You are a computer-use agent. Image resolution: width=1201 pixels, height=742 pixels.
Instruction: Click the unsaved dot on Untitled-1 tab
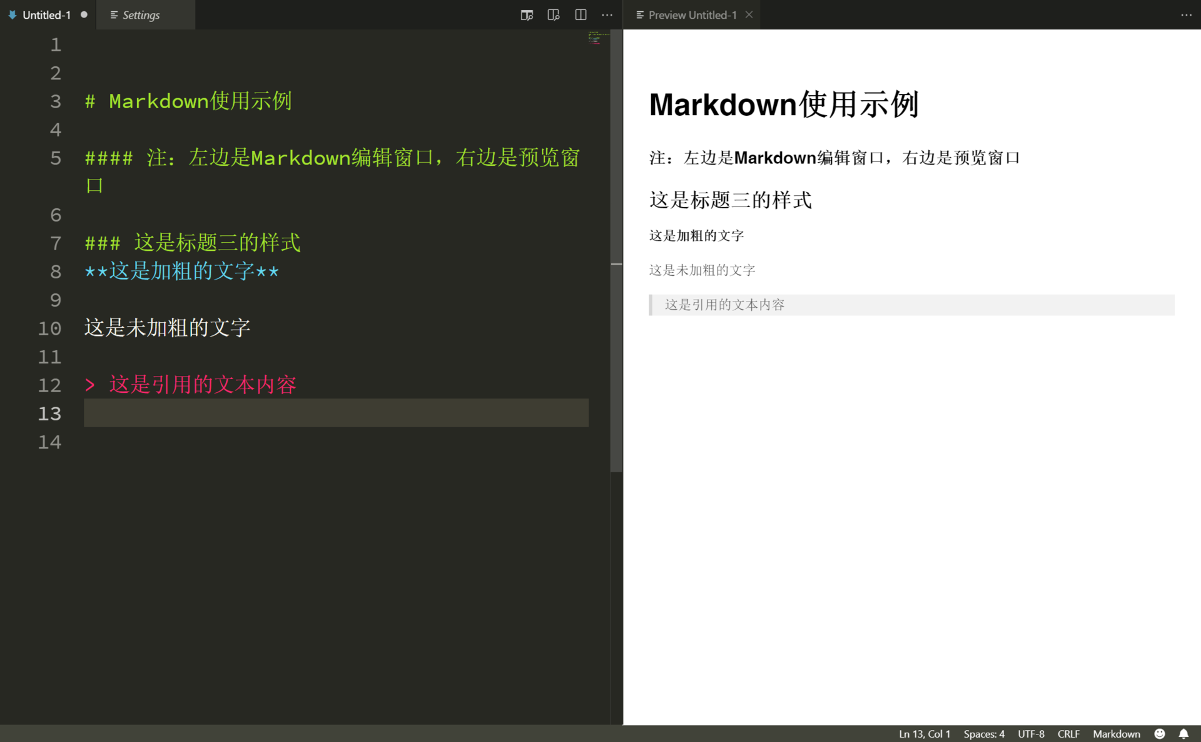(x=84, y=15)
